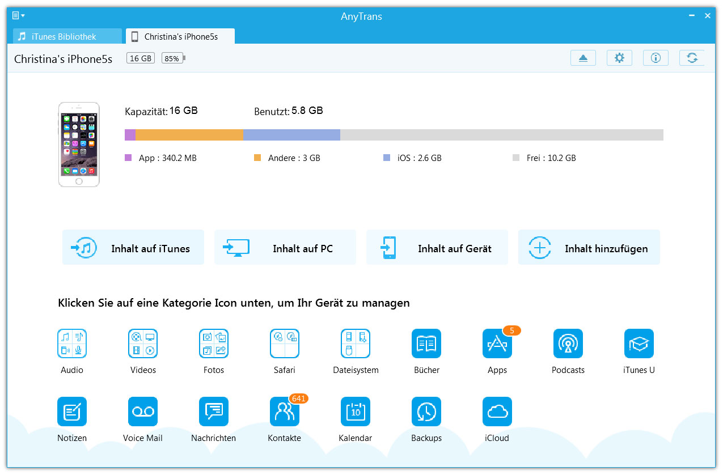Click the iPhone device thumbnail image
Image resolution: width=723 pixels, height=475 pixels.
pos(79,144)
